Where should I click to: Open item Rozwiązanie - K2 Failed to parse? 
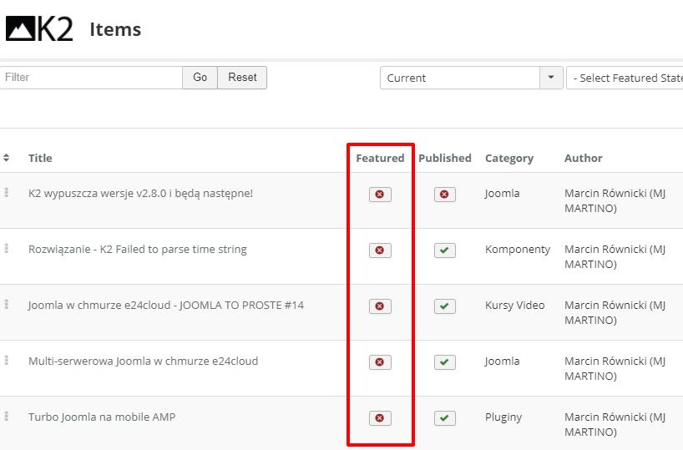pyautogui.click(x=137, y=249)
